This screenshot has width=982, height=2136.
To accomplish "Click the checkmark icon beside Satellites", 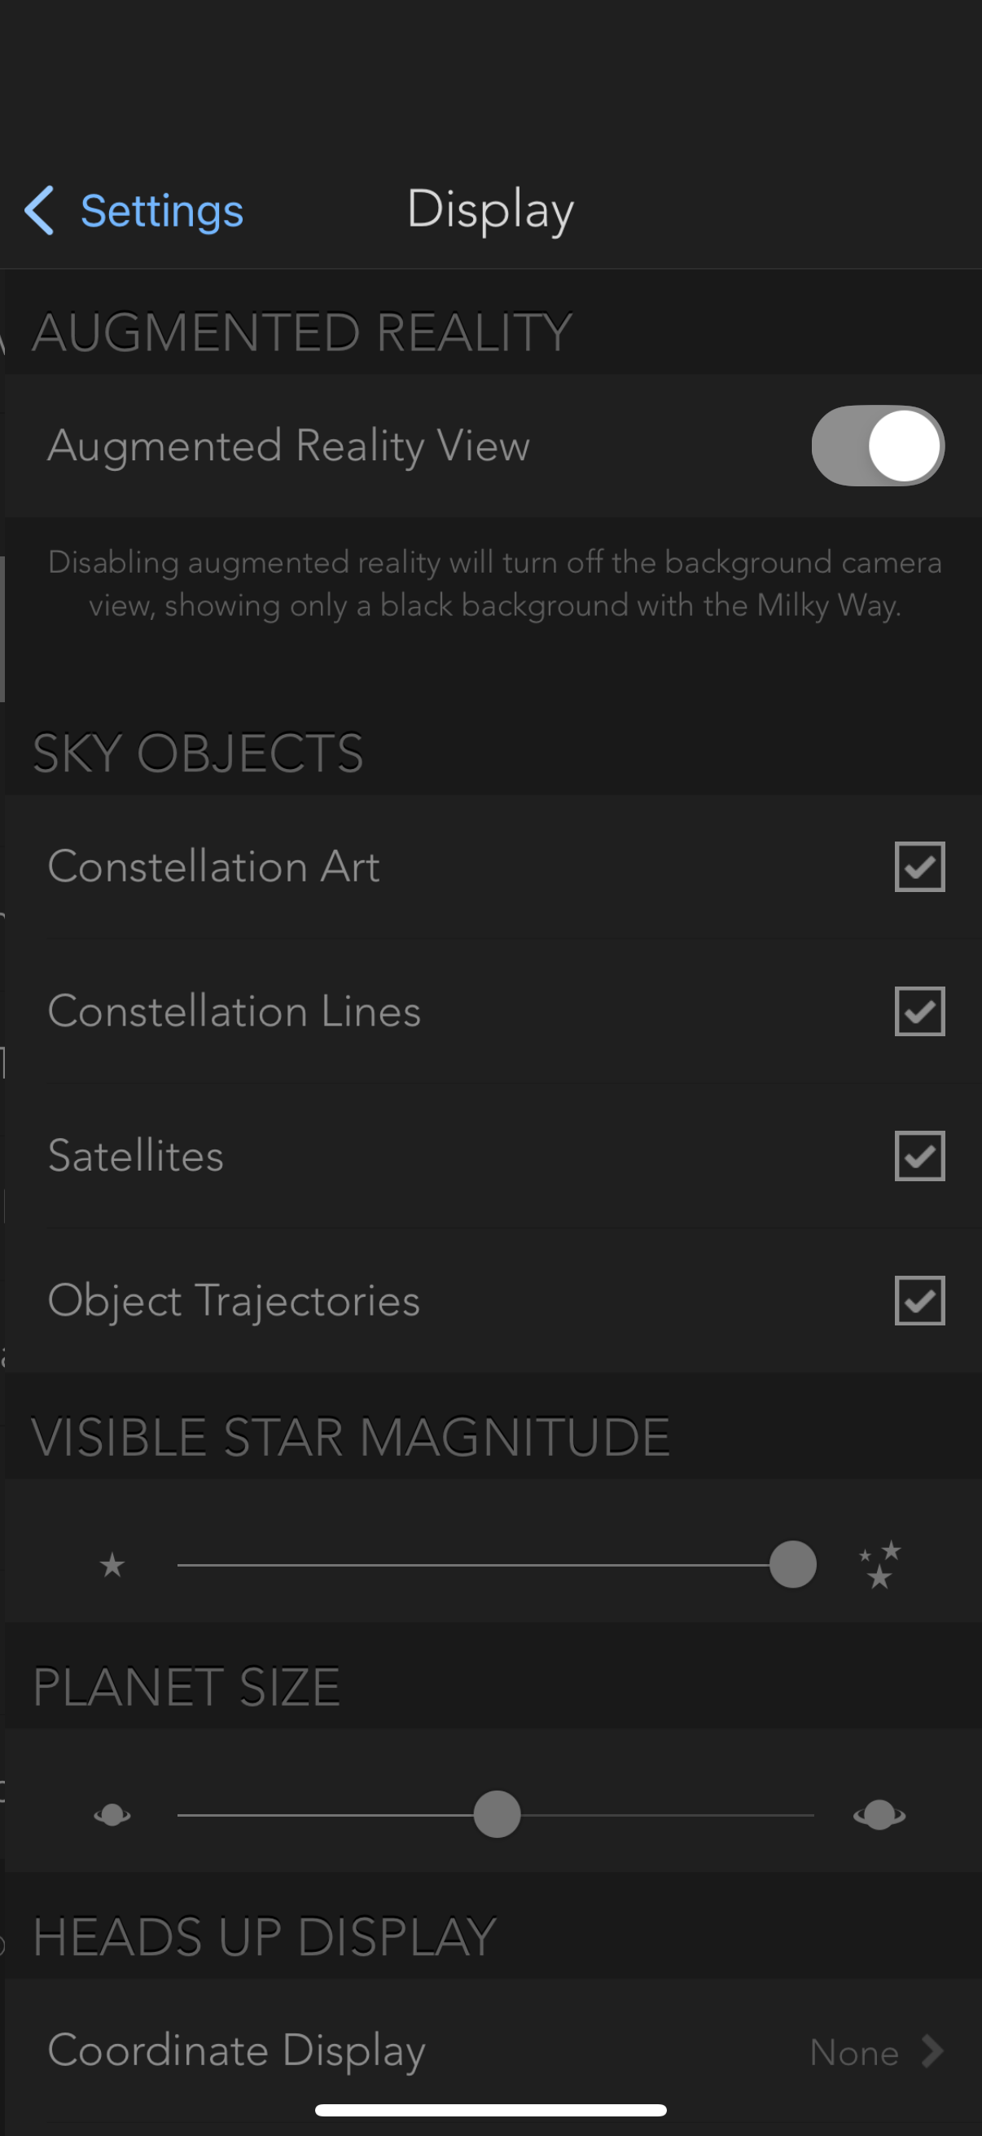I will pos(920,1155).
